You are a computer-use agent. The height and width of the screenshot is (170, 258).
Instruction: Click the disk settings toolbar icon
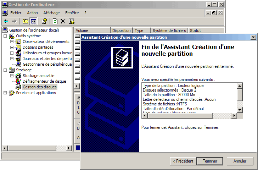tap(72, 21)
